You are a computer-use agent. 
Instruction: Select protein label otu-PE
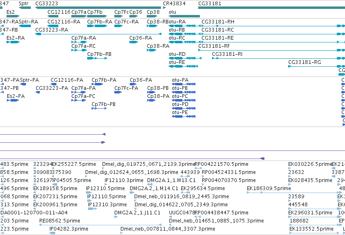click(x=180, y=112)
